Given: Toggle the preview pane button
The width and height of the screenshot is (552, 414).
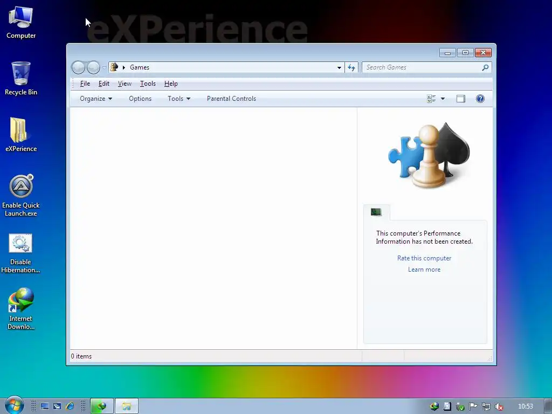Looking at the screenshot, I should [461, 99].
